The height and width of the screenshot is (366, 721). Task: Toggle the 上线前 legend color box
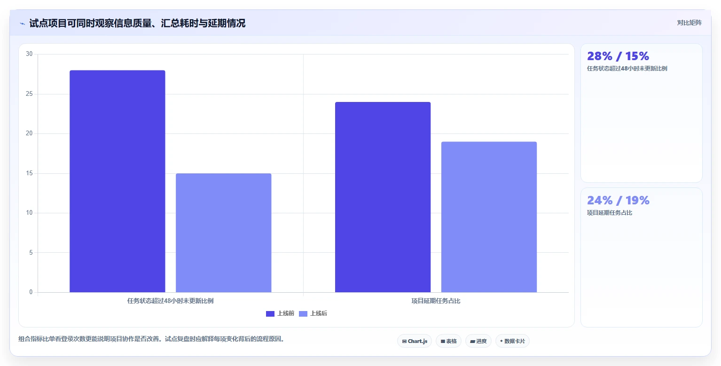point(270,314)
